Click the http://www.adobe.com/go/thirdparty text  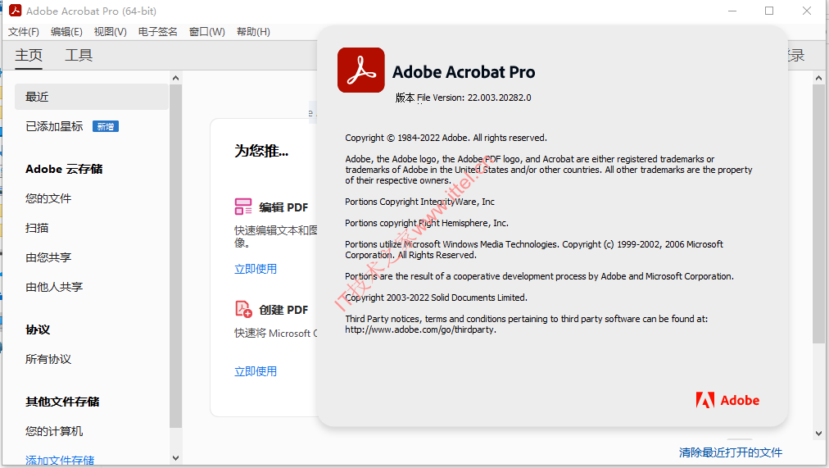click(x=421, y=329)
